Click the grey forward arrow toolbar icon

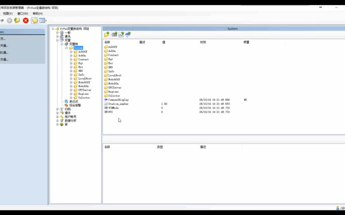click(9, 20)
